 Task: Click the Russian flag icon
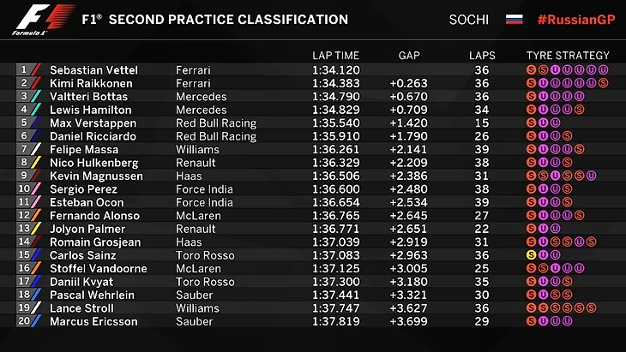pyautogui.click(x=515, y=20)
